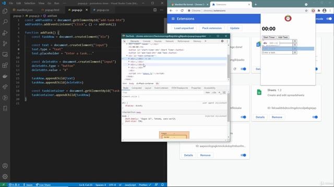This screenshot has height=187, width=334.
Task: Open Edit menu in VS Code
Action: click(x=19, y=4)
